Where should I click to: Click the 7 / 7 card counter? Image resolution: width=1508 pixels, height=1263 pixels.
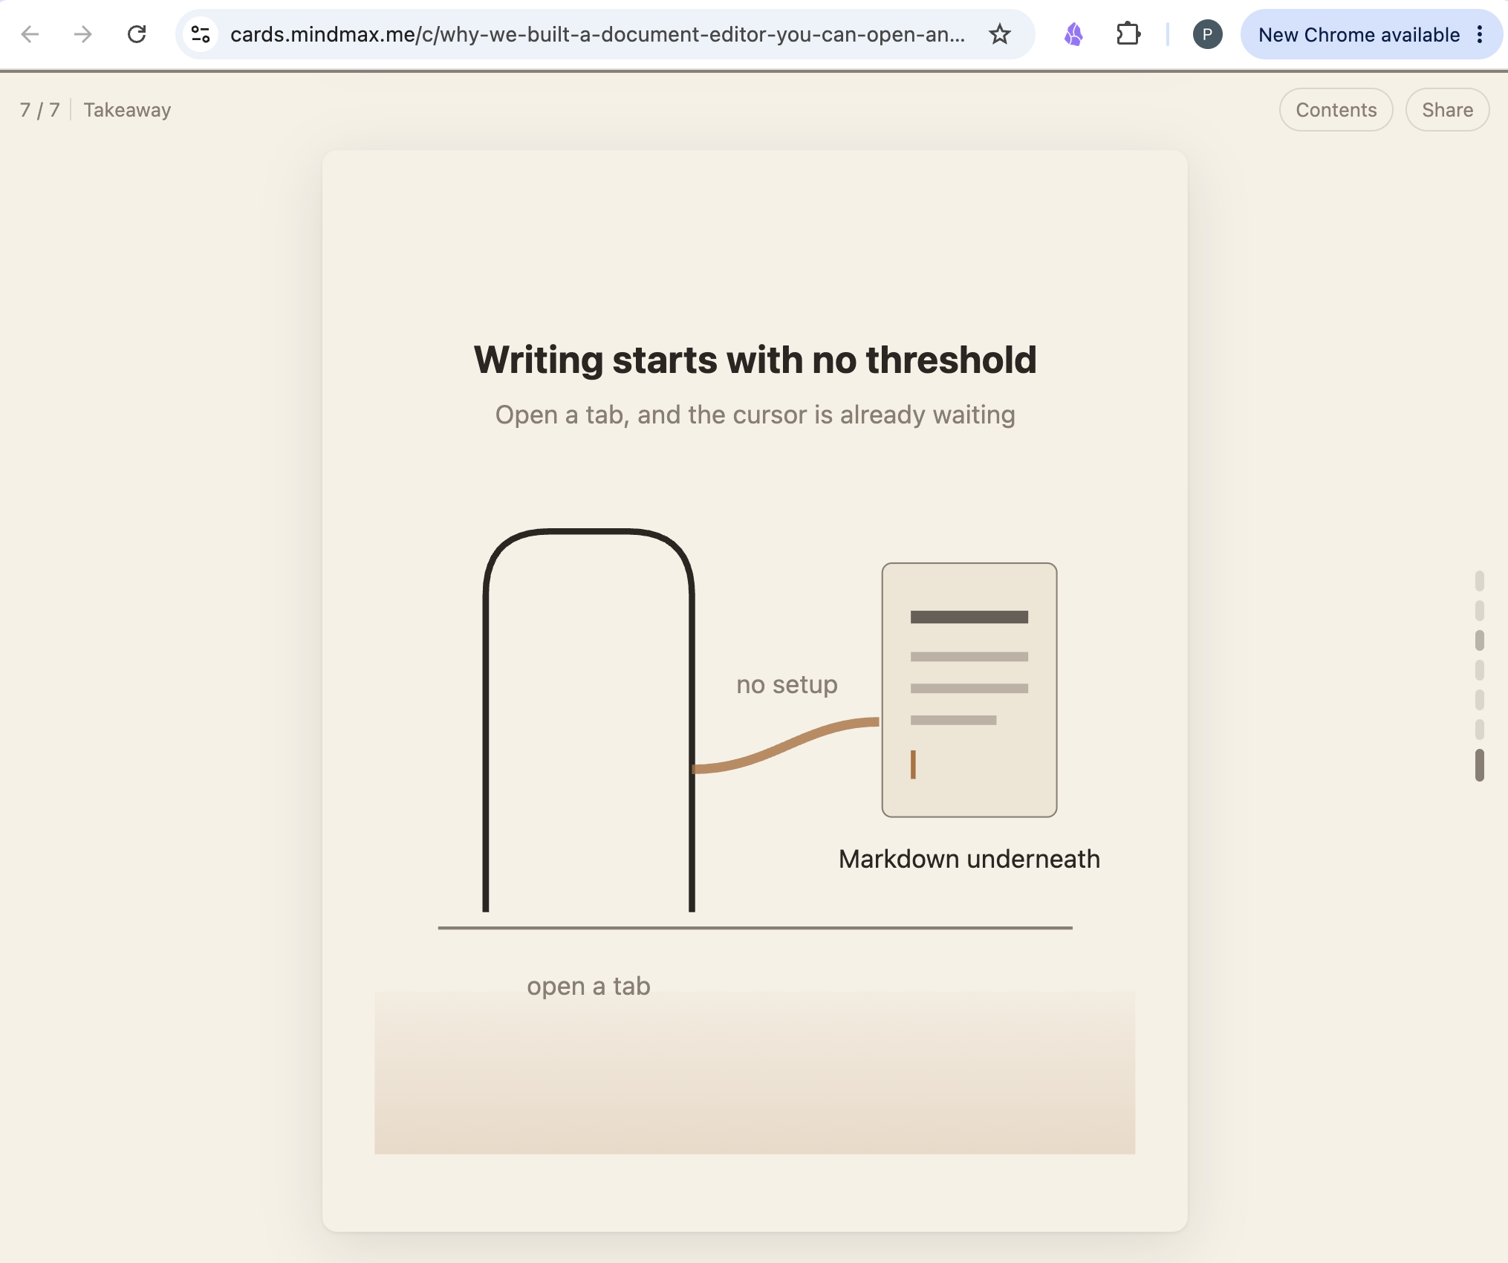40,110
